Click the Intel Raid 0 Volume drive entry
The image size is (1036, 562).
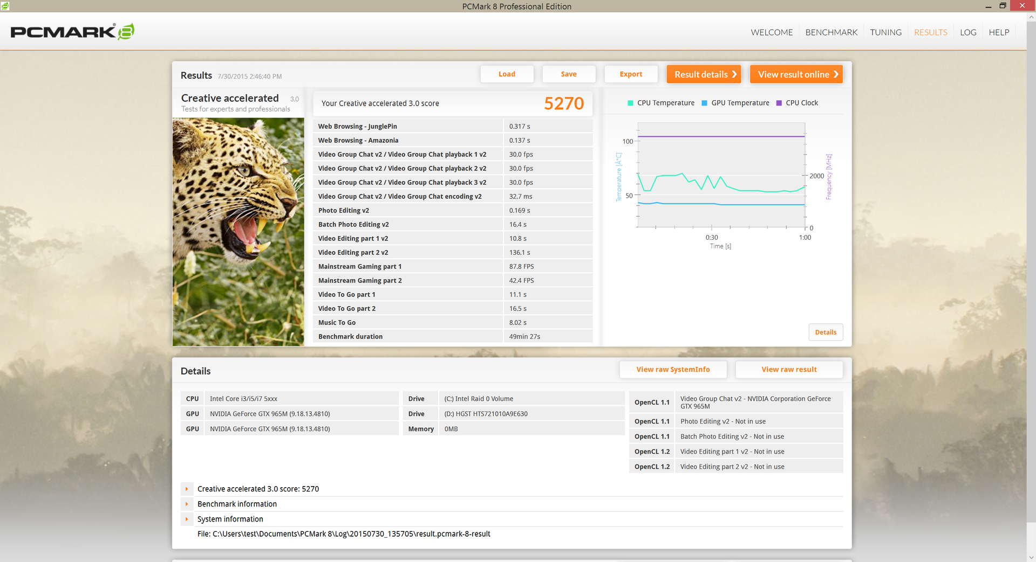514,399
